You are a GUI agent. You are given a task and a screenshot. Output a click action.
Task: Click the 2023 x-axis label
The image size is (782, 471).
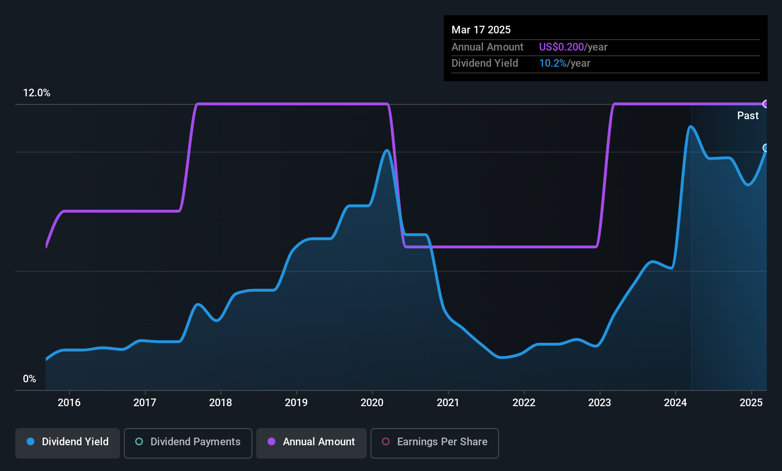600,402
